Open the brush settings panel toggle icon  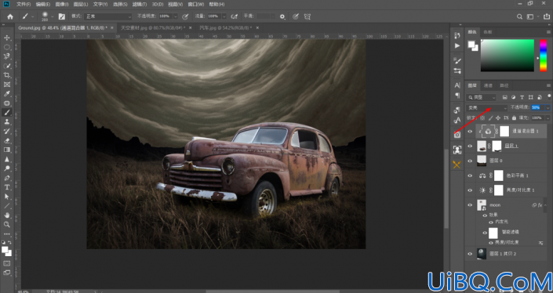click(62, 16)
